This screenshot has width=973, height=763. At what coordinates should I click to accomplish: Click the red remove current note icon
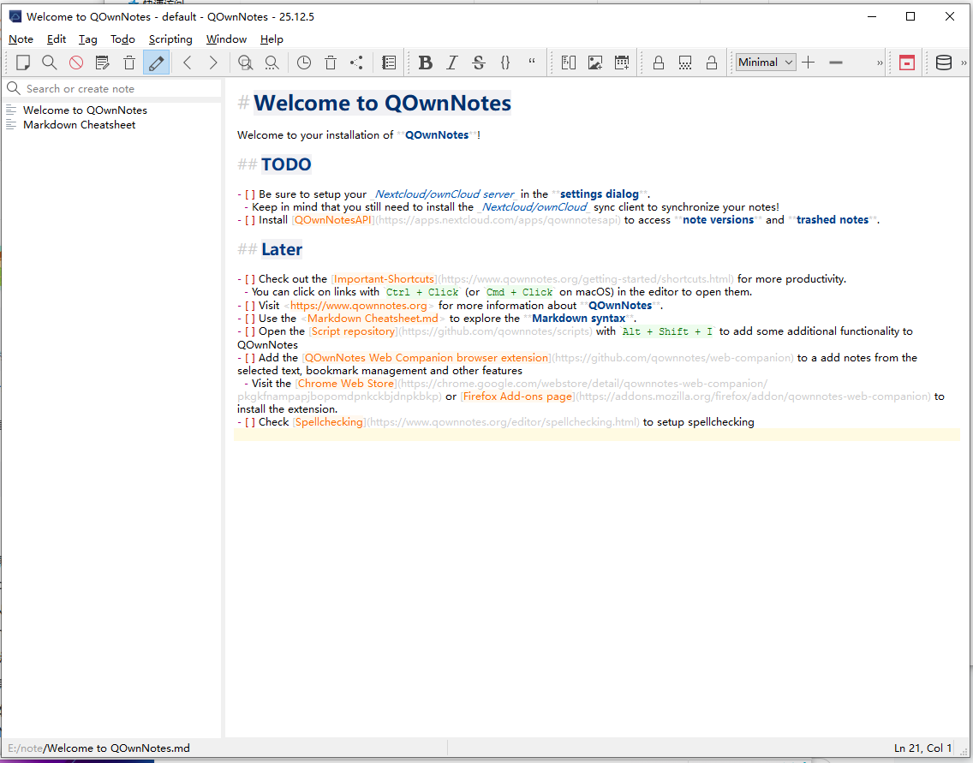point(76,63)
